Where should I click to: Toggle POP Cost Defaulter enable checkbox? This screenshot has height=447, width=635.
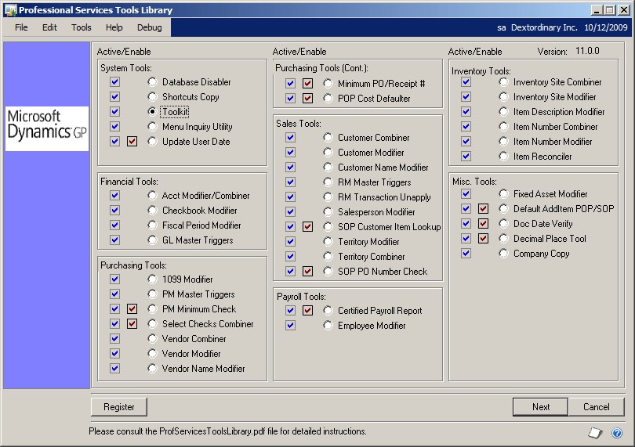[308, 99]
